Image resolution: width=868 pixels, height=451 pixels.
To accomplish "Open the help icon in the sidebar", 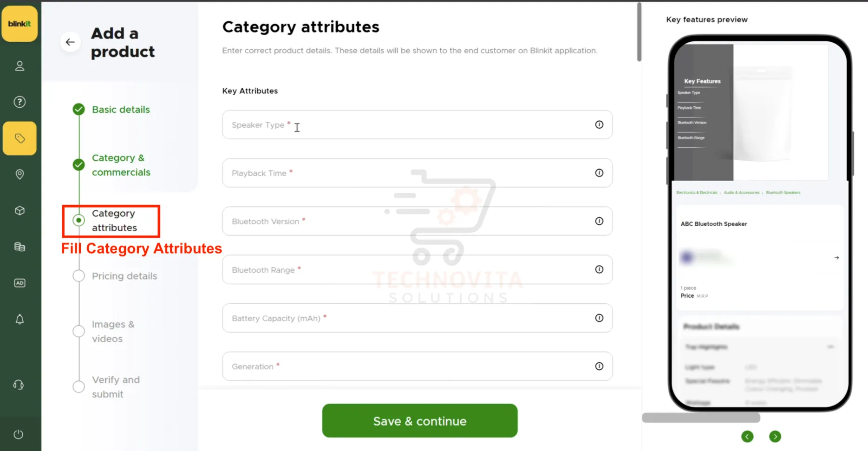I will (20, 102).
